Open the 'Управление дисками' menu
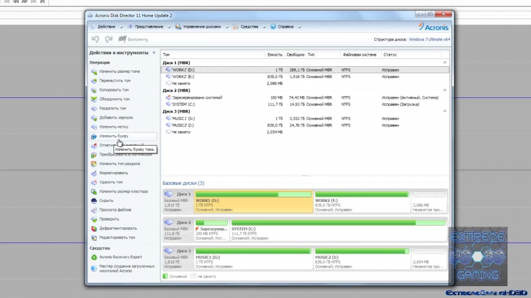 (202, 26)
